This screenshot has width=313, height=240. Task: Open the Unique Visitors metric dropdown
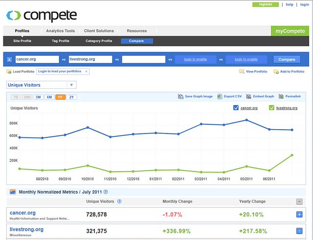(42, 85)
